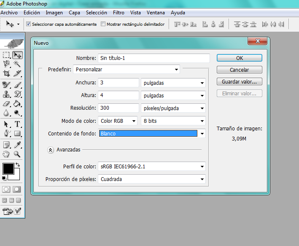The width and height of the screenshot is (299, 246).
Task: Open the Proporción de píxeles dropdown
Action: tap(152, 179)
